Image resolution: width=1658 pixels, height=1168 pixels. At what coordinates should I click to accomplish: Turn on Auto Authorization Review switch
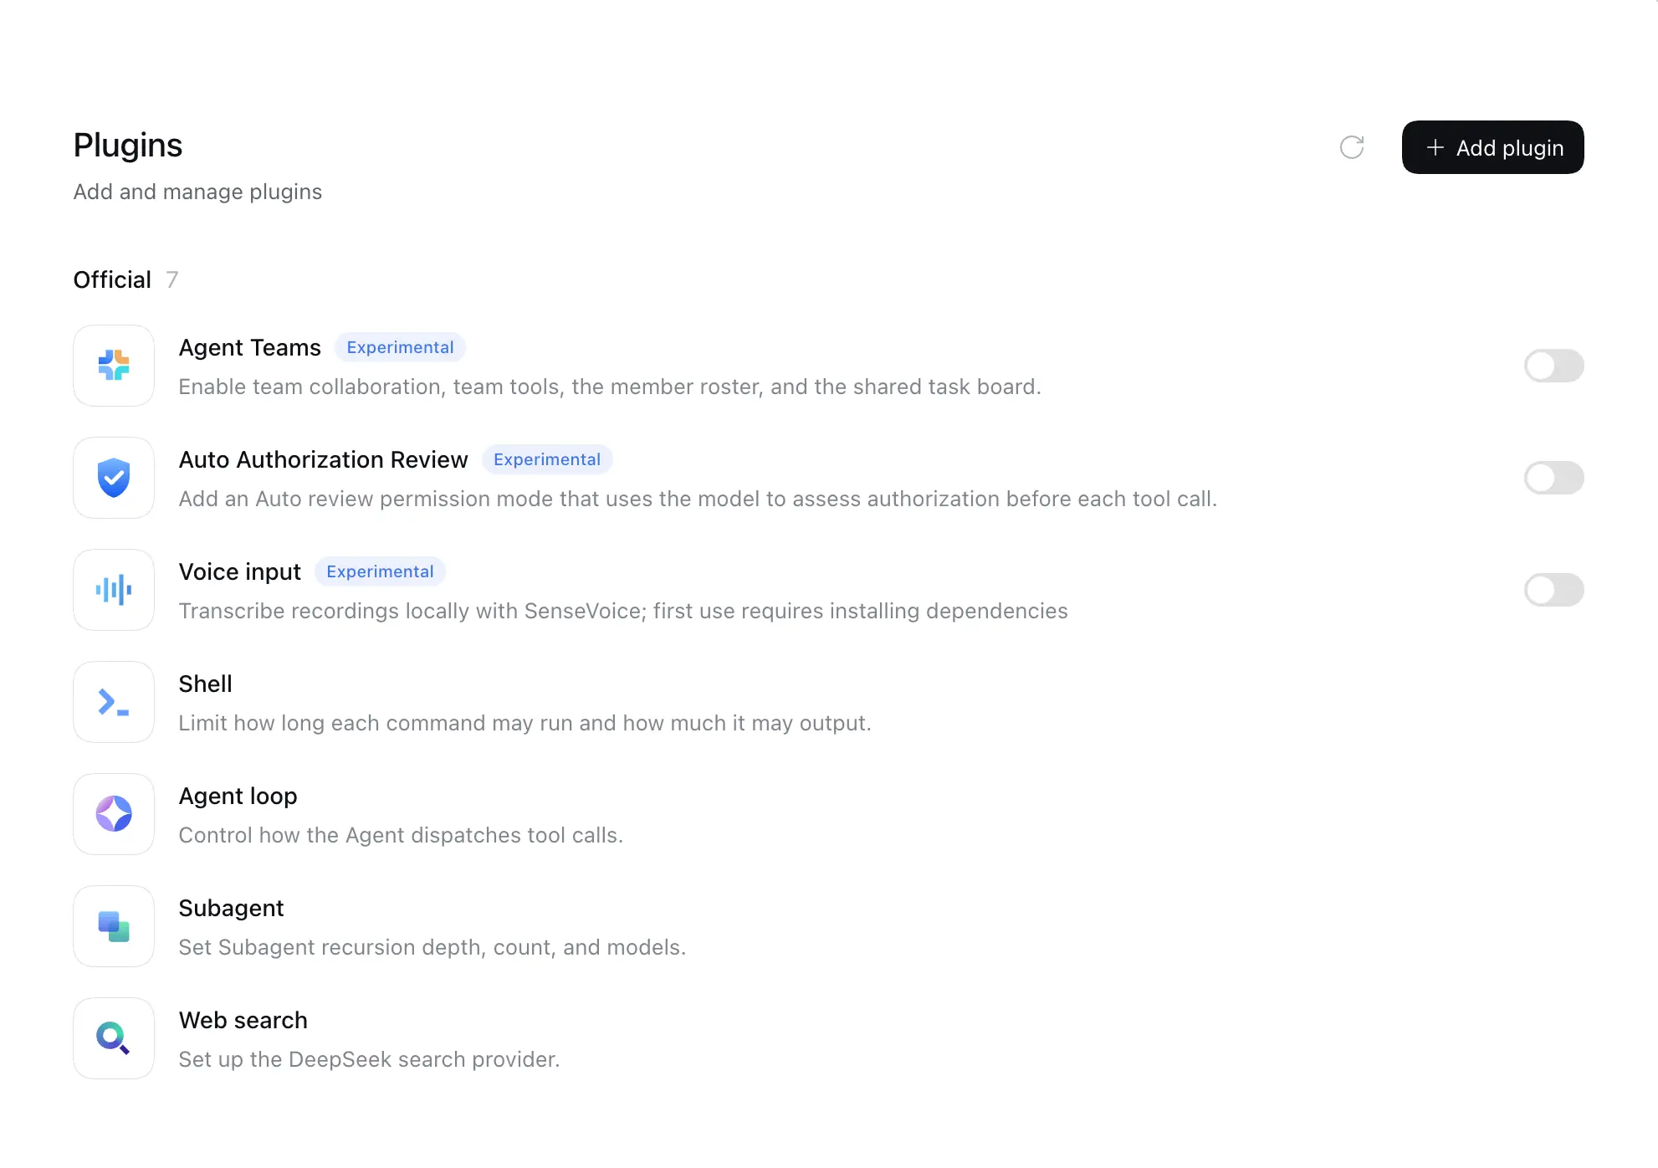tap(1553, 478)
